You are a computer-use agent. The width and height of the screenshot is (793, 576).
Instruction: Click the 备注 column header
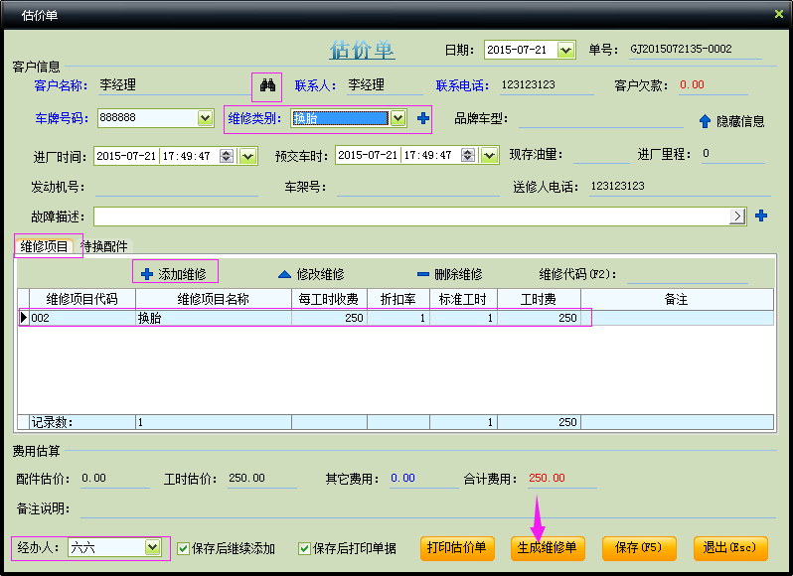point(677,299)
